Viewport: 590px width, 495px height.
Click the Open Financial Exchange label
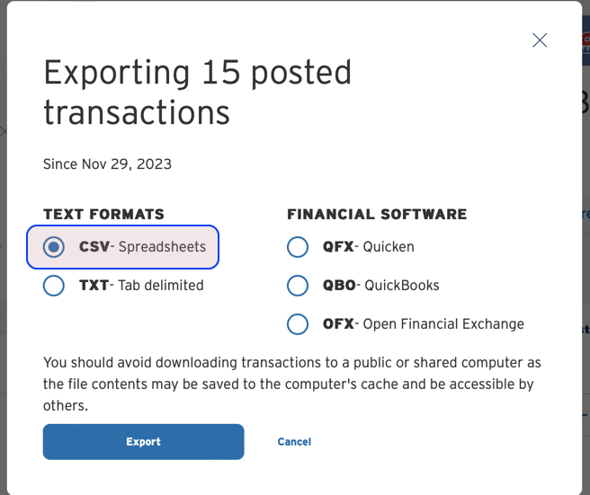click(445, 324)
